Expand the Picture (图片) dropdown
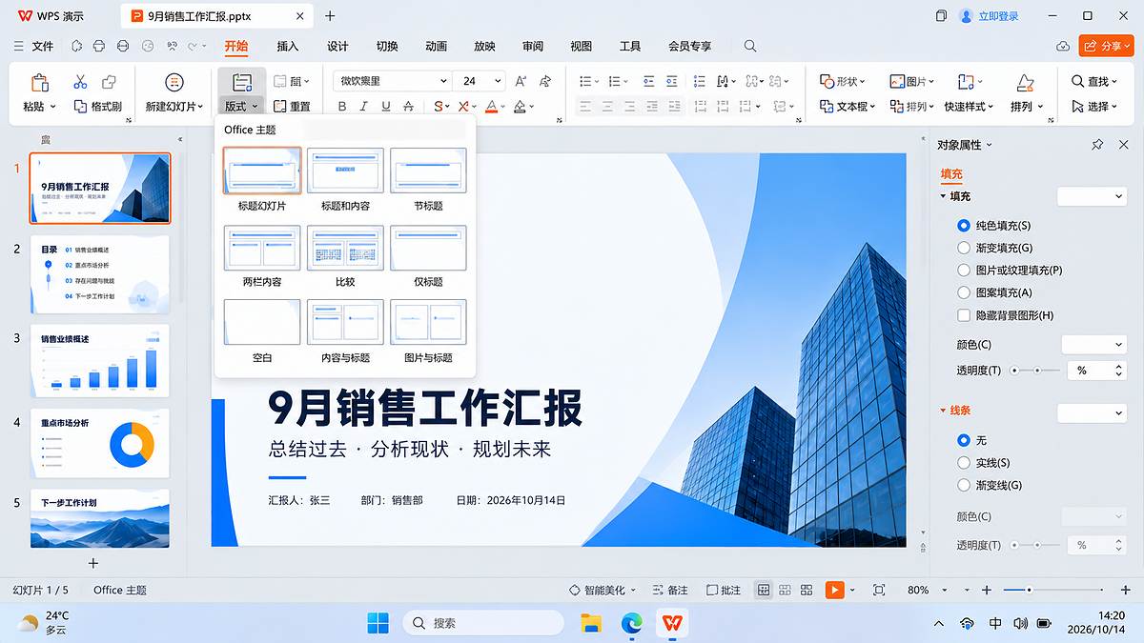1144x643 pixels. coord(912,81)
